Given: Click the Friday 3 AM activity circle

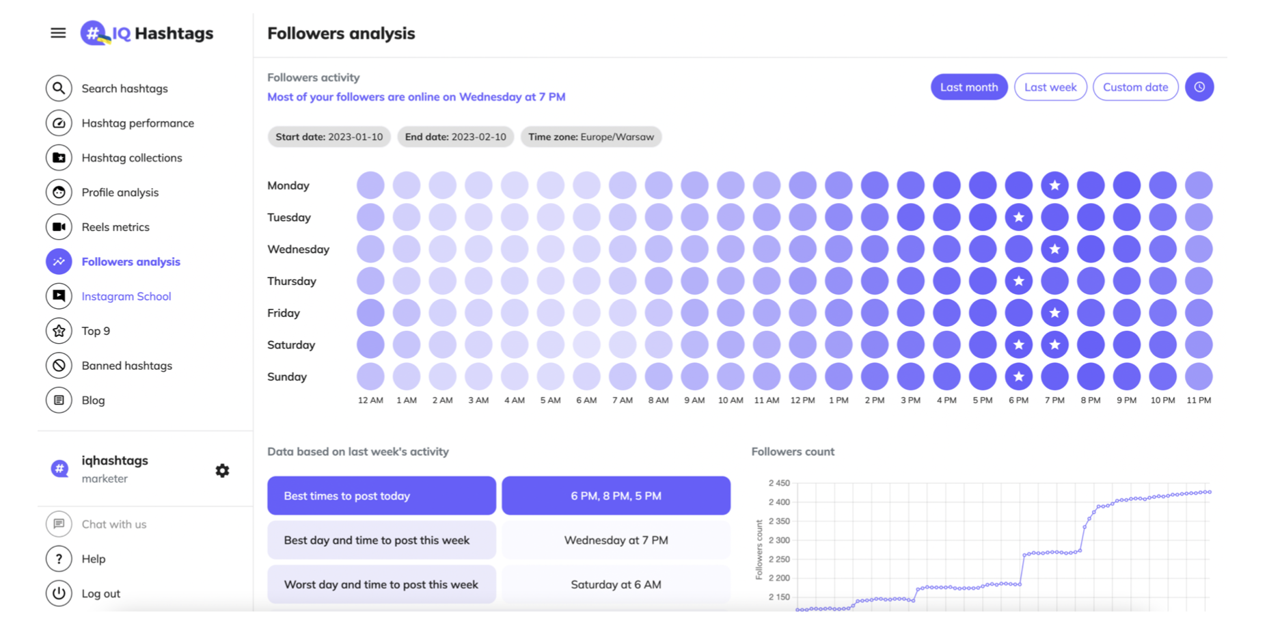Looking at the screenshot, I should click(x=478, y=313).
